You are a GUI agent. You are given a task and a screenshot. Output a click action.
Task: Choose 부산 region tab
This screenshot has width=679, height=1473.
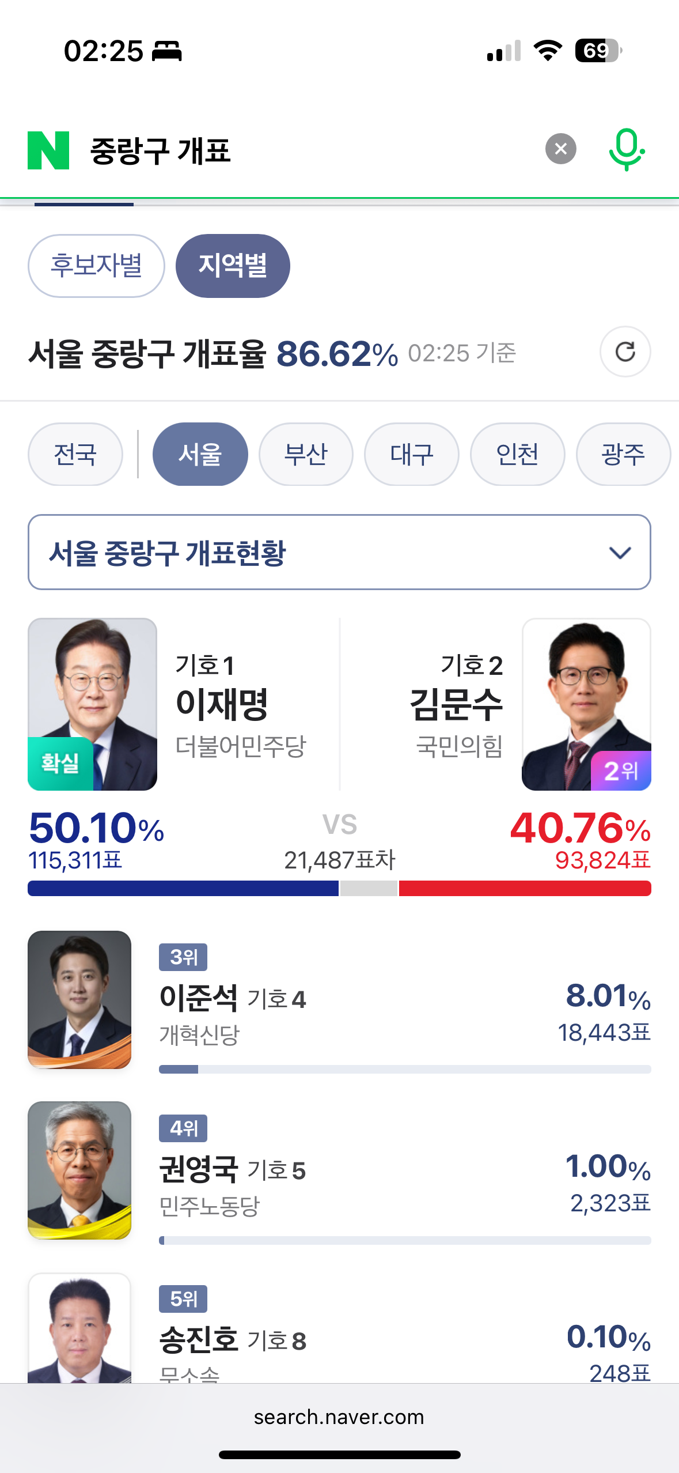[x=306, y=454]
